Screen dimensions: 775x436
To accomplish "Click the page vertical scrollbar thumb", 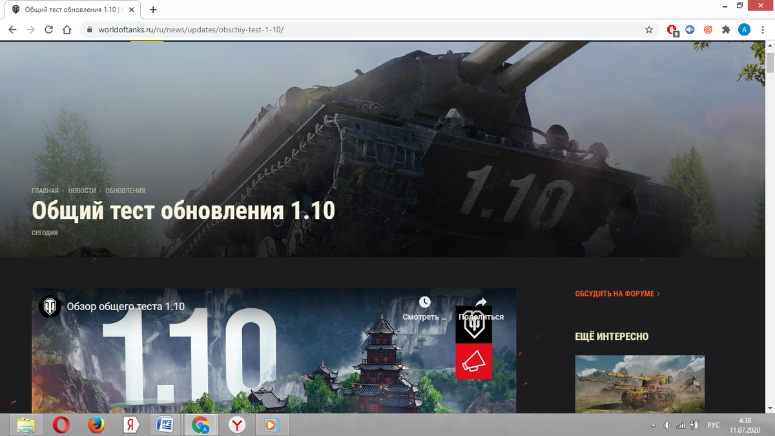I will pyautogui.click(x=770, y=63).
